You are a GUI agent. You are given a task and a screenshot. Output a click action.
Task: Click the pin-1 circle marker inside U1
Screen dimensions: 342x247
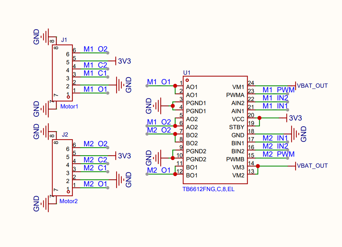click(187, 80)
